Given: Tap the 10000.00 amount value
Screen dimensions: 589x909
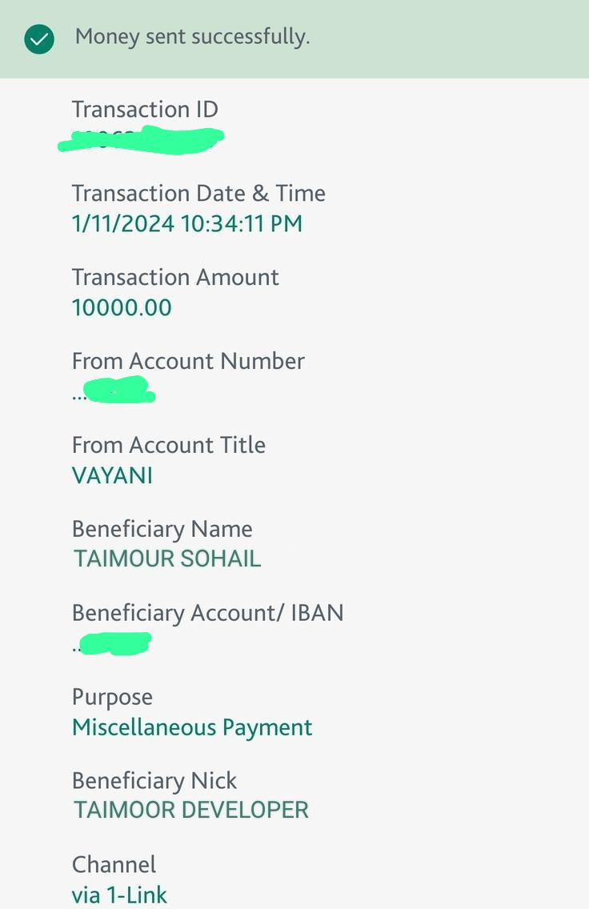Looking at the screenshot, I should (122, 308).
